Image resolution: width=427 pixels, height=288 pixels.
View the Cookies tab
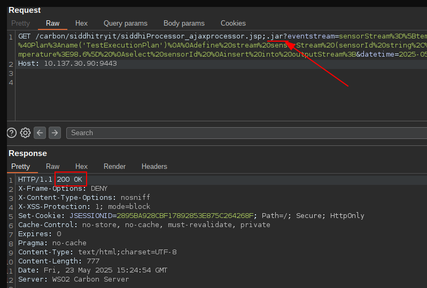233,24
